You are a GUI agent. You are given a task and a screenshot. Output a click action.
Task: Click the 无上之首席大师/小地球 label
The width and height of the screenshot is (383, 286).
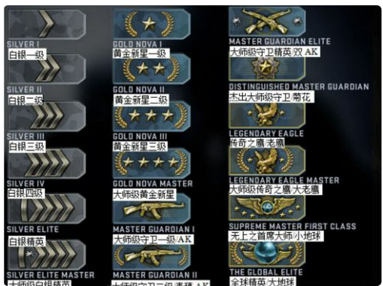pyautogui.click(x=276, y=236)
